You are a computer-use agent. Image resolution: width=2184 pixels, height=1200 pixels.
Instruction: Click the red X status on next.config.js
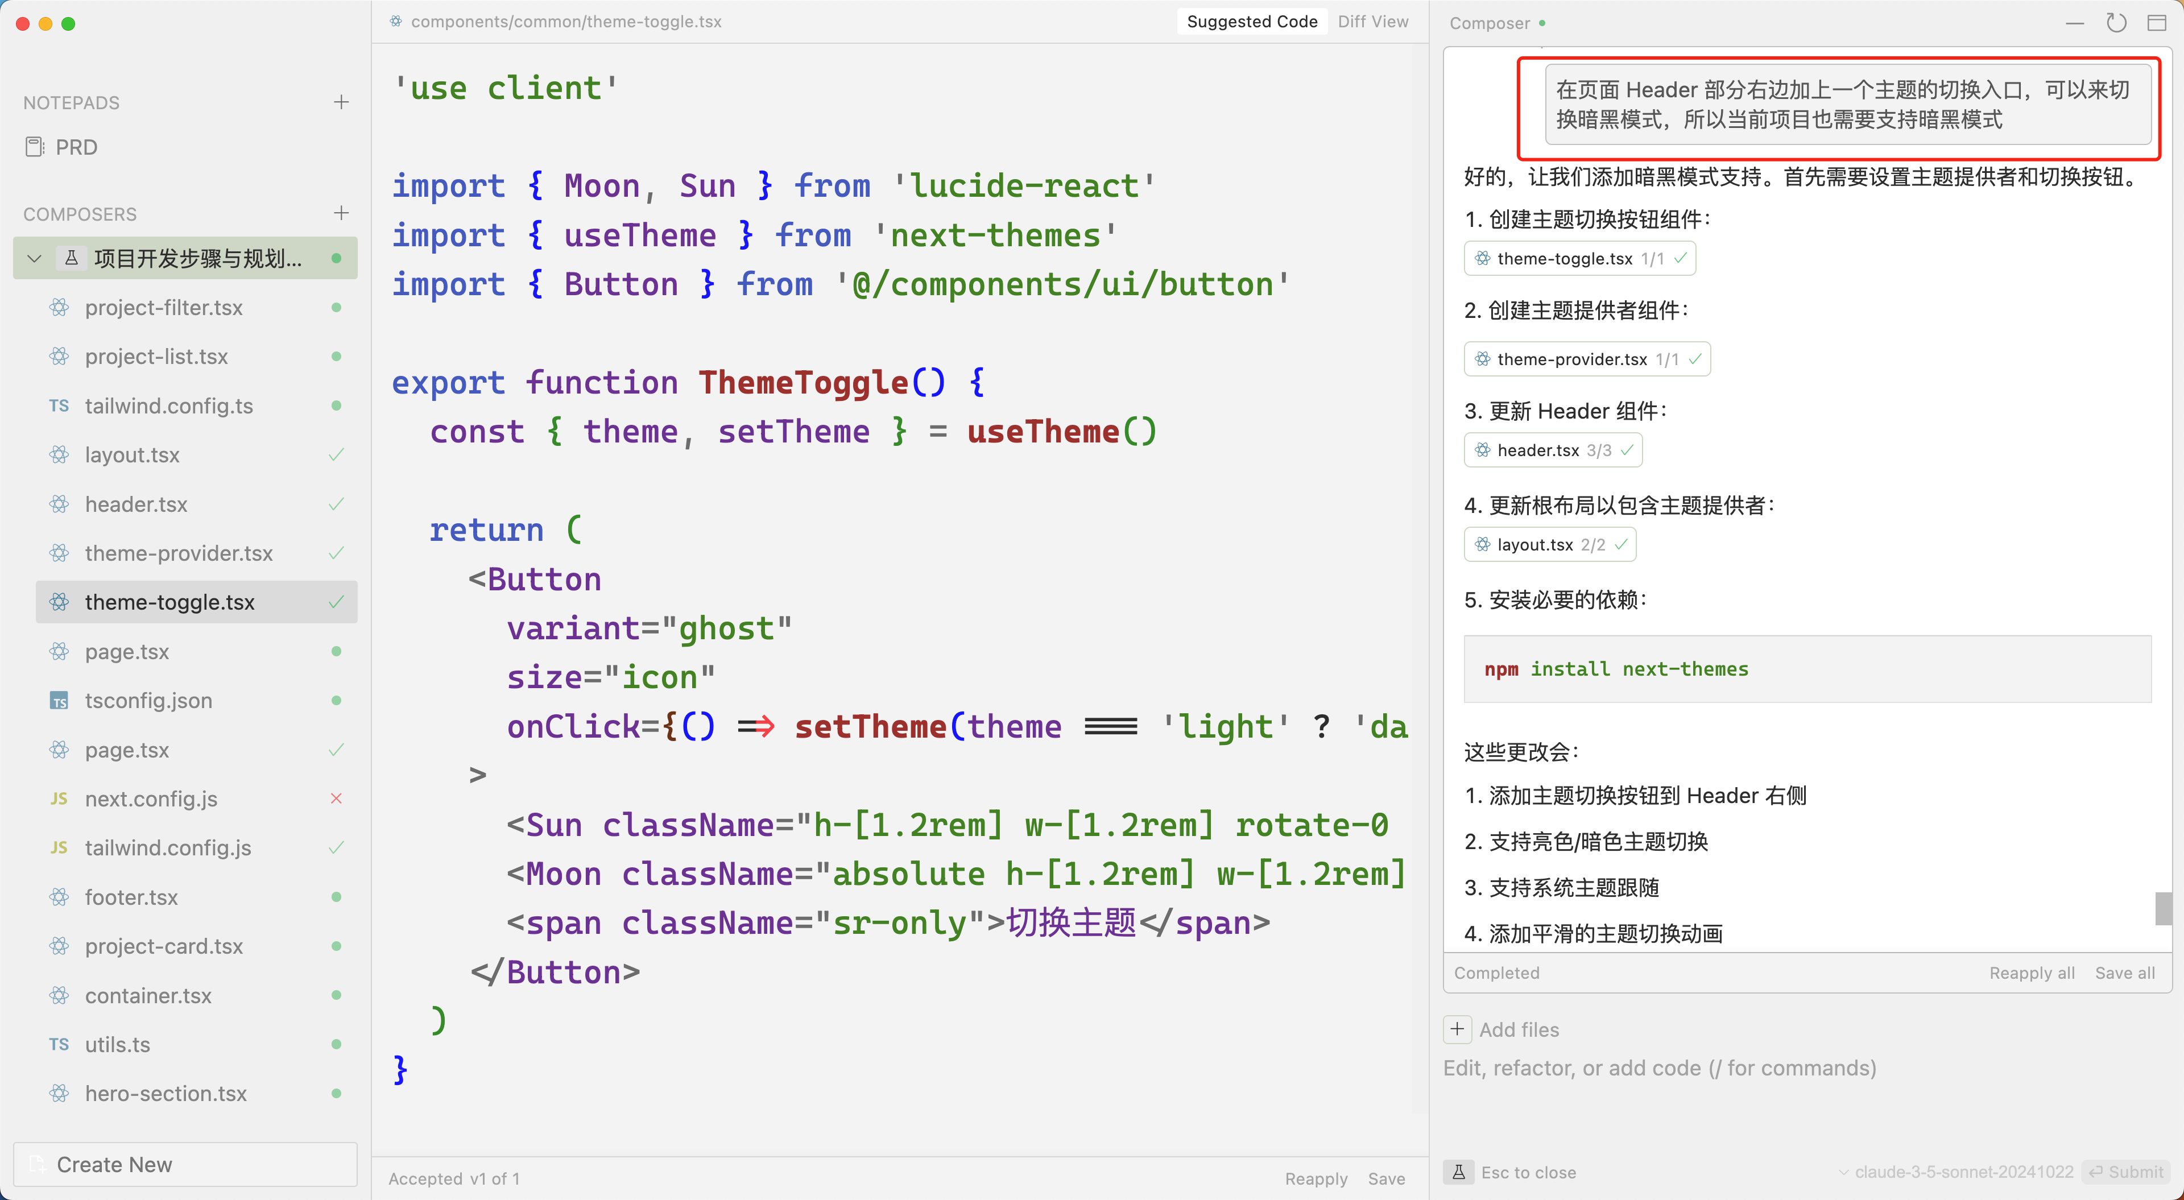click(x=336, y=798)
